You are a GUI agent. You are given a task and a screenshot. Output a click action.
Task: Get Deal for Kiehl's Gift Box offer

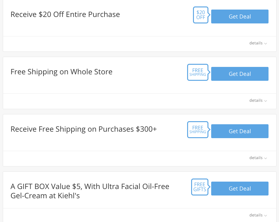pos(240,188)
